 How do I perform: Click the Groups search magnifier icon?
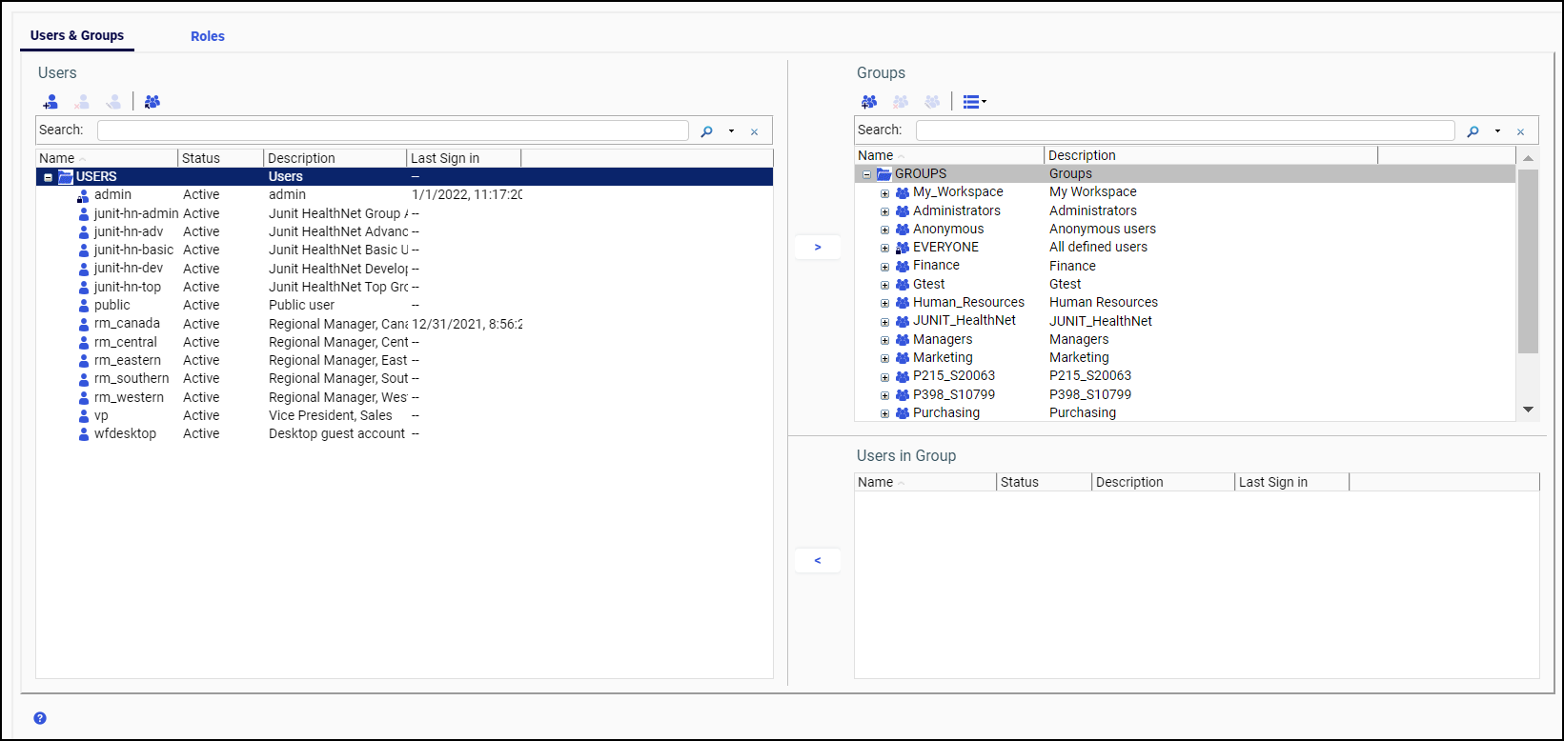[x=1473, y=131]
